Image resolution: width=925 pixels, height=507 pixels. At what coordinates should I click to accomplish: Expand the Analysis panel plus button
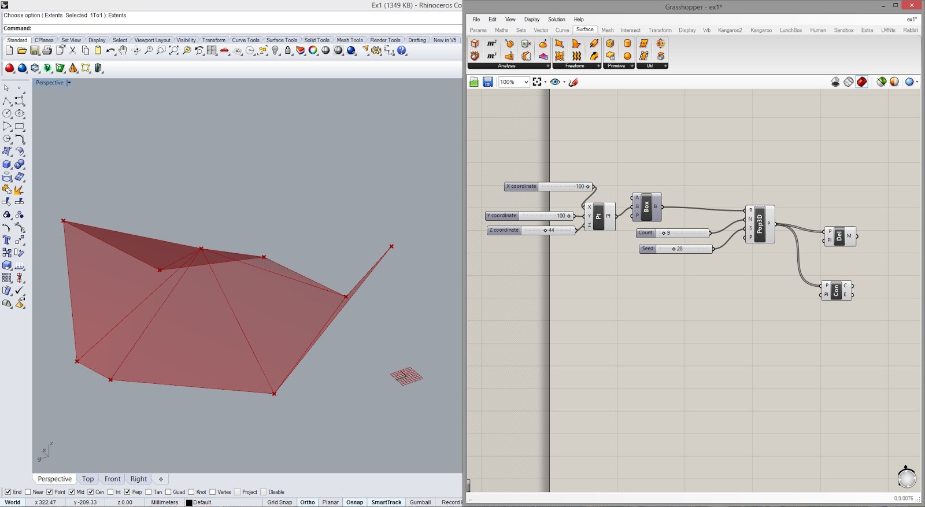547,66
